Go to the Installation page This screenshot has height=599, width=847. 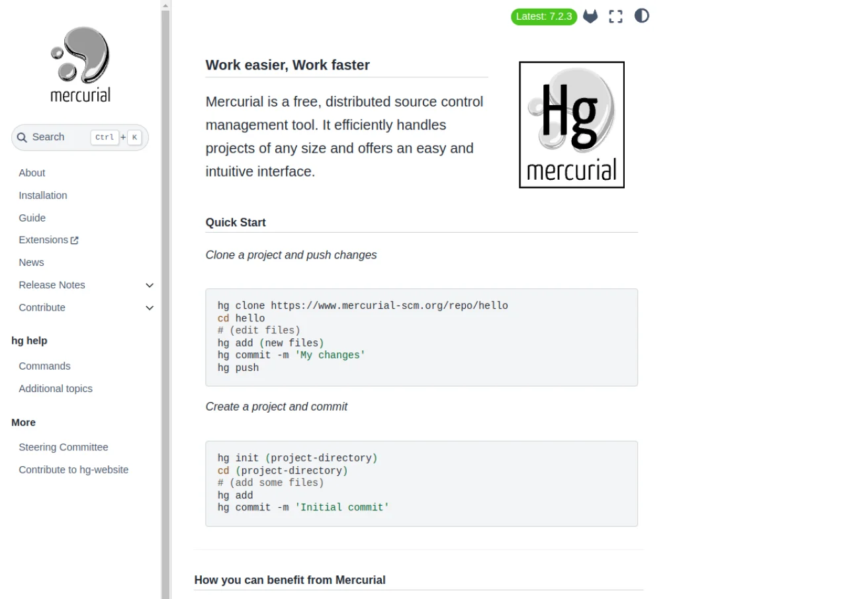(x=43, y=196)
